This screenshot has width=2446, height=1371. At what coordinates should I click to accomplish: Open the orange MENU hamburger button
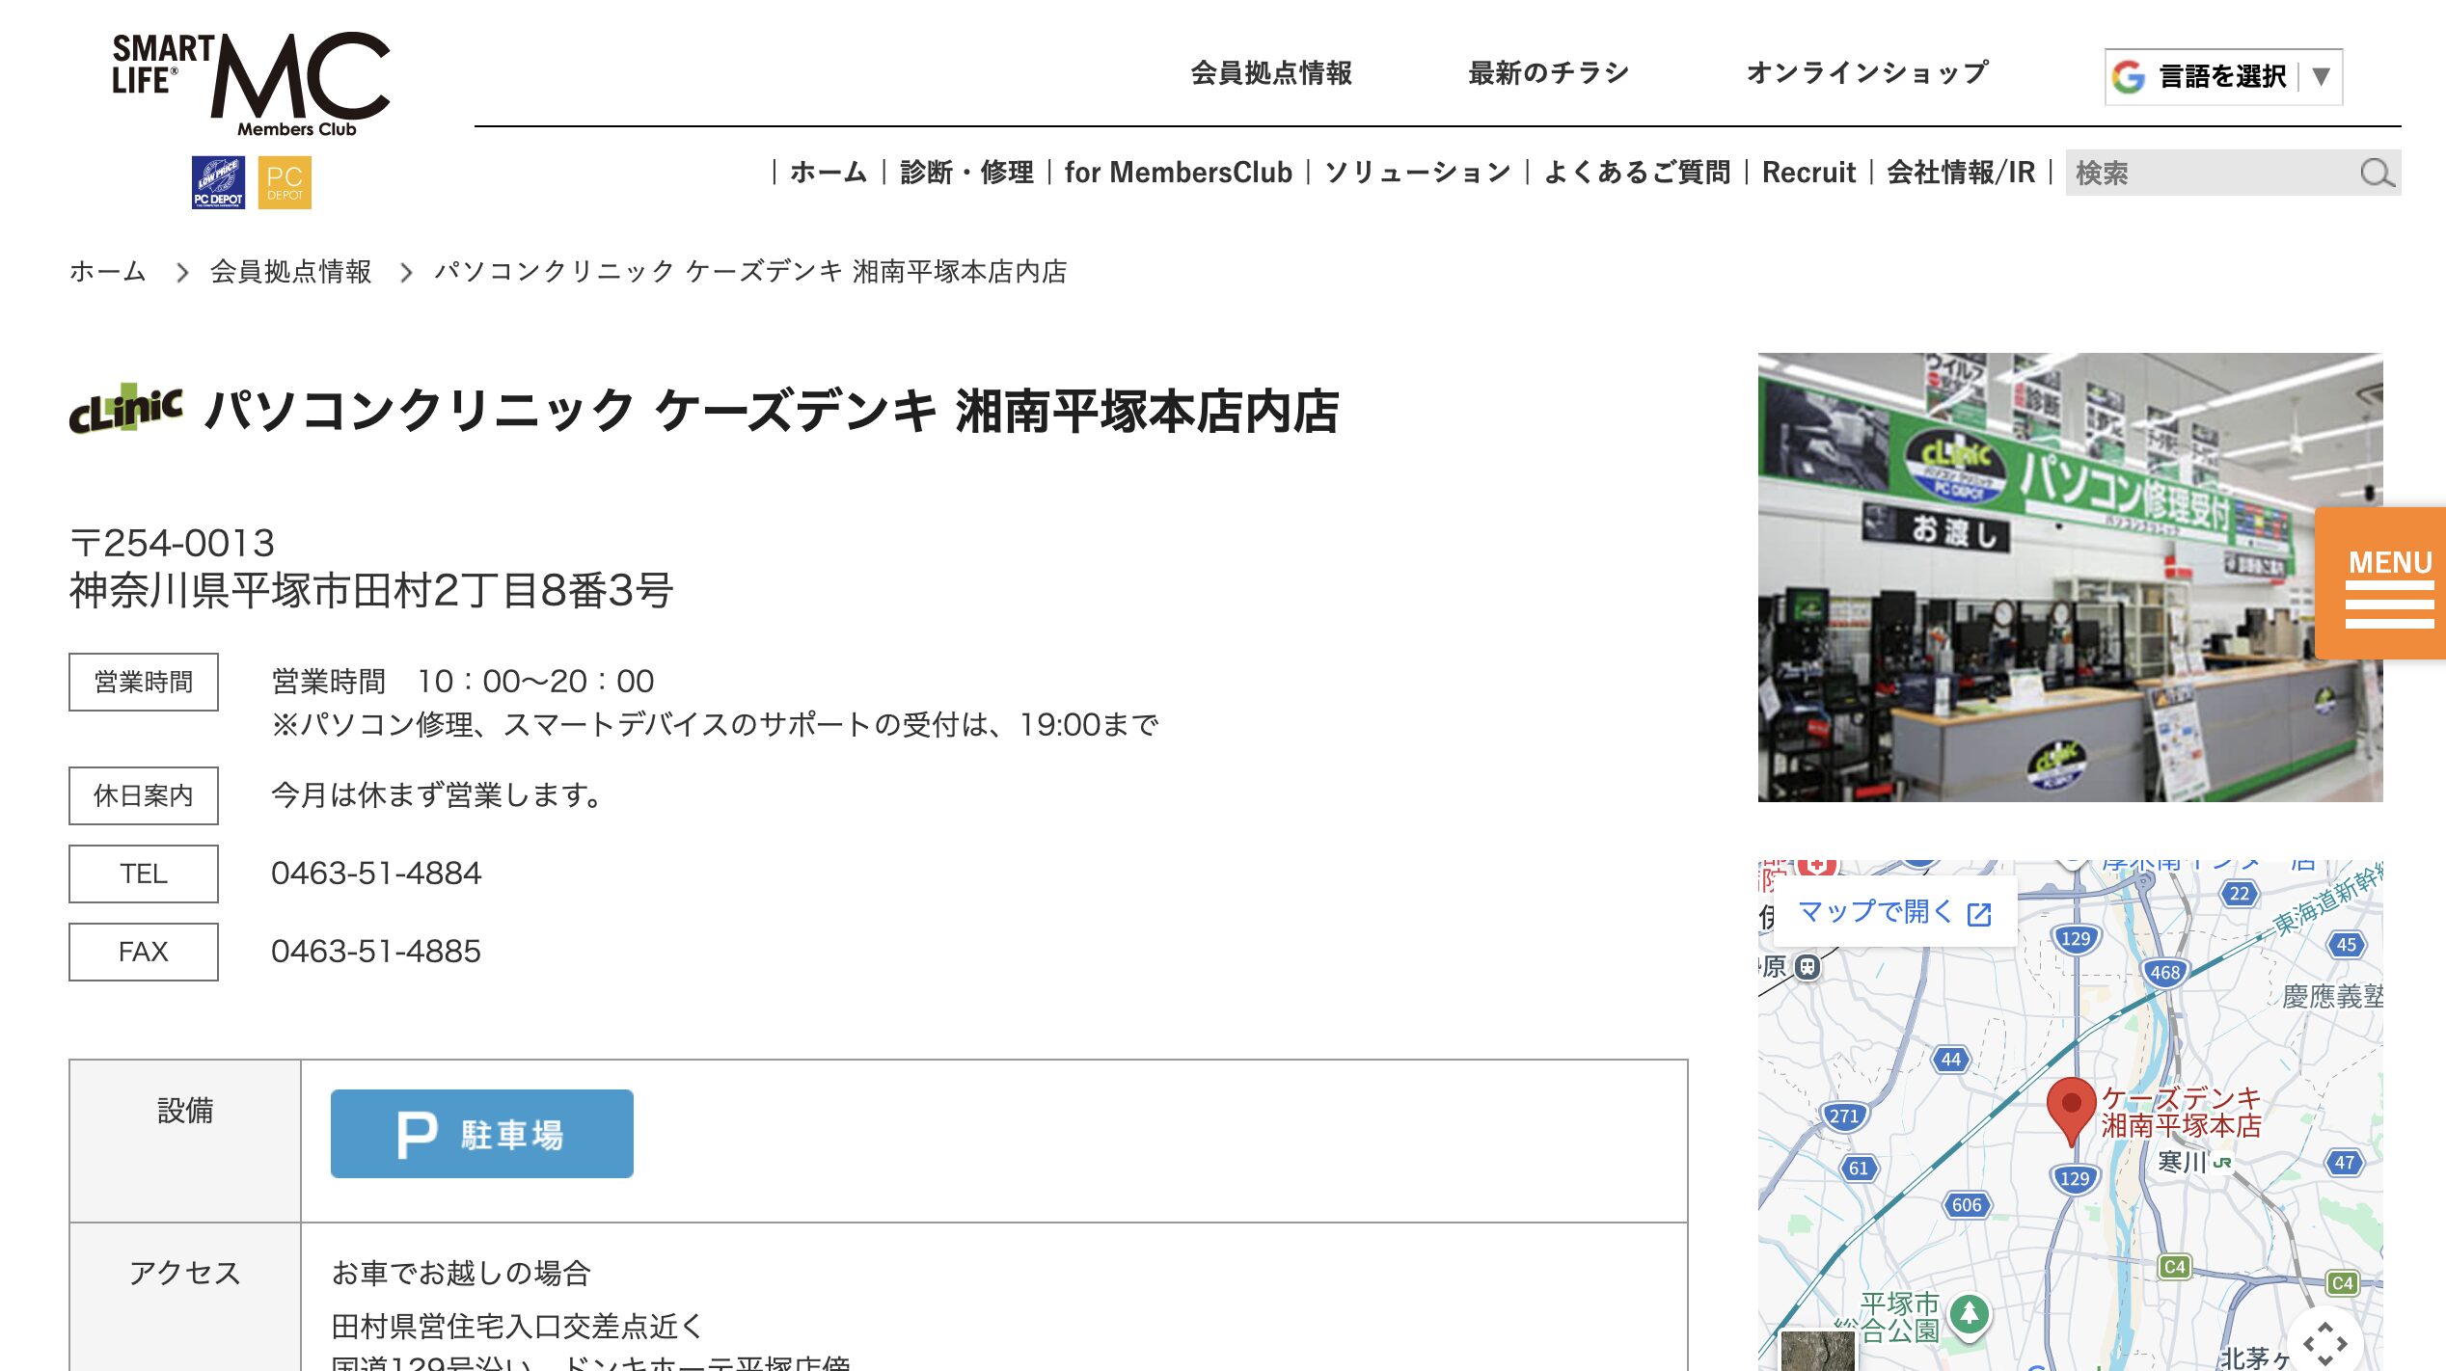[x=2380, y=583]
